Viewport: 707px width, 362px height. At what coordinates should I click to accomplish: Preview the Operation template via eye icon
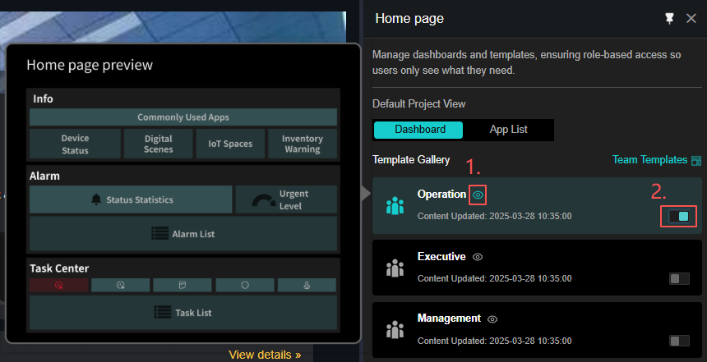(478, 195)
